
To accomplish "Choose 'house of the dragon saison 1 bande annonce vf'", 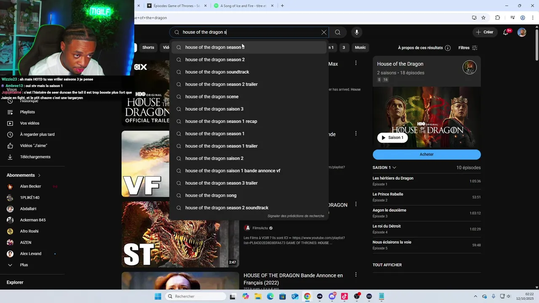I will [249, 171].
